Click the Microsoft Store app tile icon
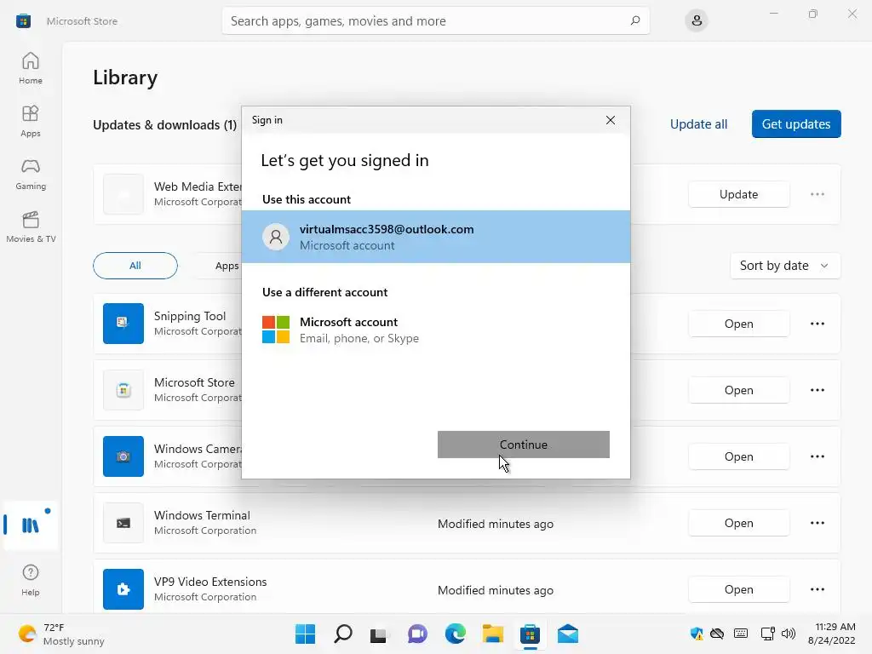 pyautogui.click(x=123, y=390)
